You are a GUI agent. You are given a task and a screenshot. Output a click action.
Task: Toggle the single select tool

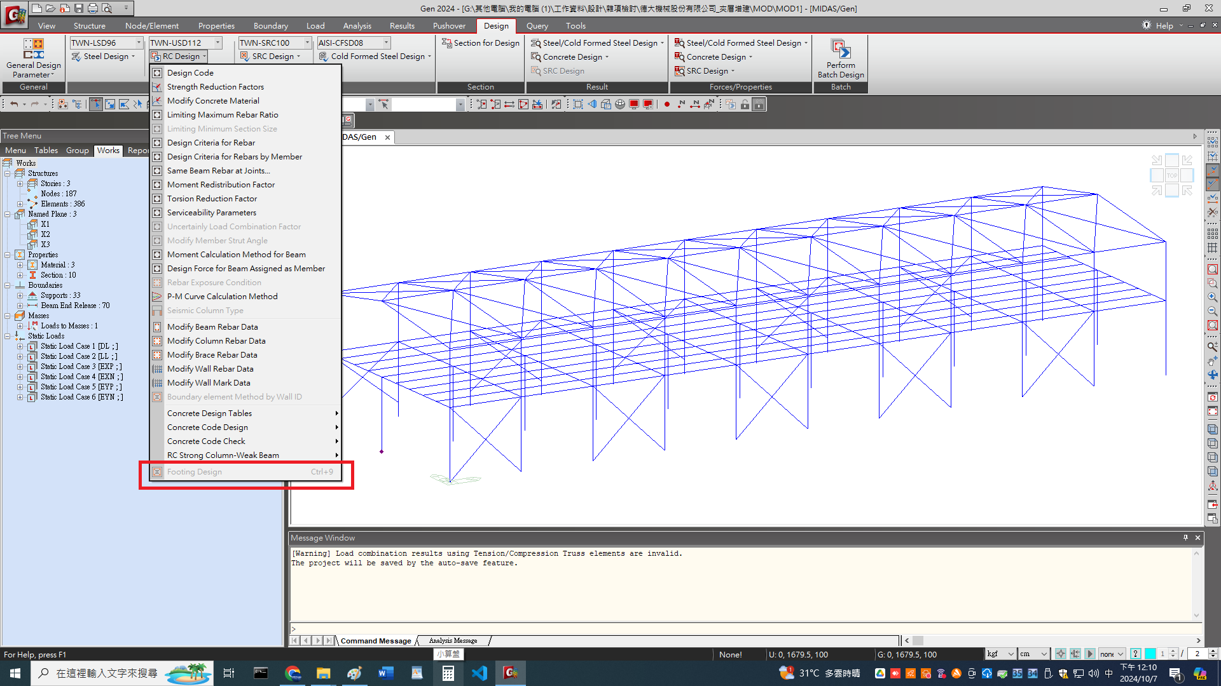96,104
